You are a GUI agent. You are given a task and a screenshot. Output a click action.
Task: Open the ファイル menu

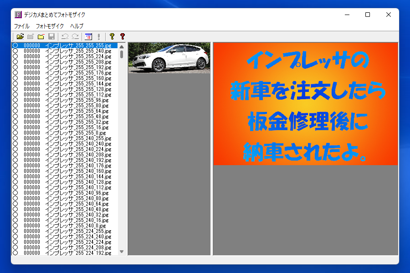[22, 26]
